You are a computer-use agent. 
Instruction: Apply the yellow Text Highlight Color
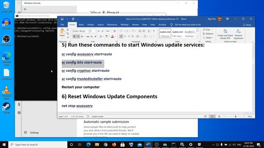pyautogui.click(x=106, y=37)
